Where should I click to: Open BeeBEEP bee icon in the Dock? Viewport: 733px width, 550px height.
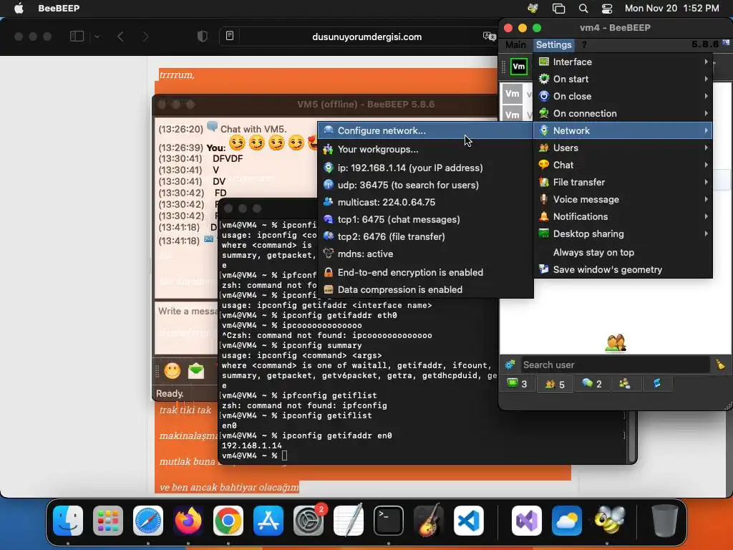pos(610,520)
